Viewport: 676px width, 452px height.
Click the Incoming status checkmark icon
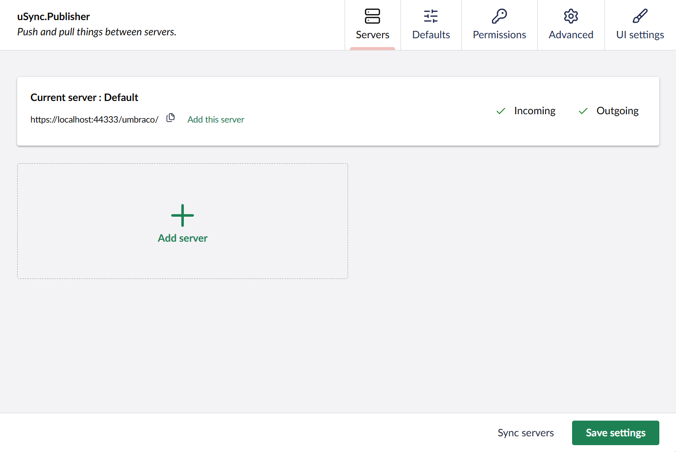click(501, 111)
